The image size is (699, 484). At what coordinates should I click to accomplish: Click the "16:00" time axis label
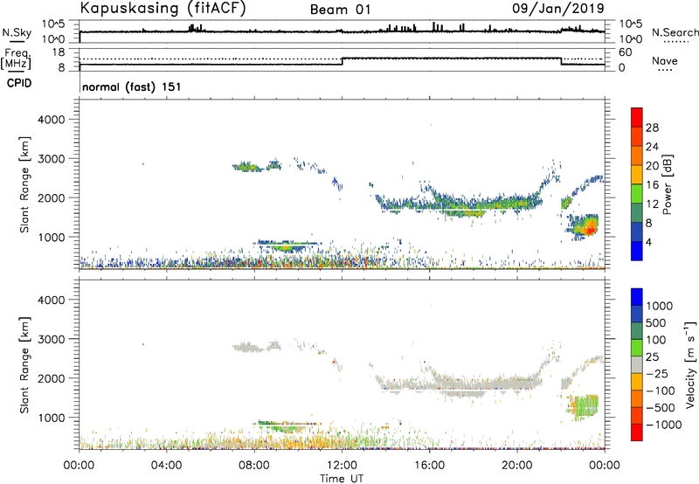coord(429,466)
